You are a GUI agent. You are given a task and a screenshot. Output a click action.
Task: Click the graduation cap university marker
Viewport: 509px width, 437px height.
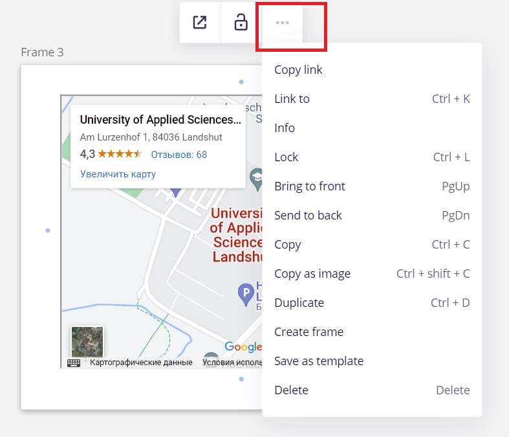point(257,179)
